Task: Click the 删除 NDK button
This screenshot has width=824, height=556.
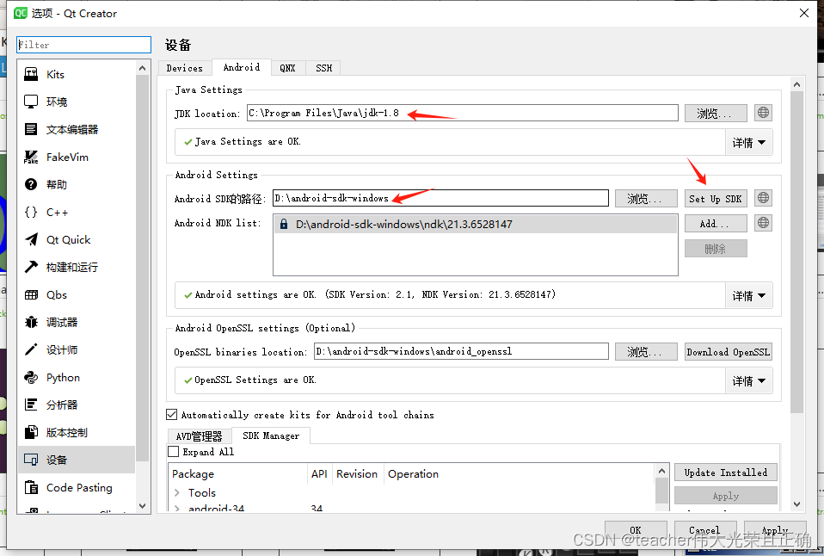Action: (x=716, y=248)
